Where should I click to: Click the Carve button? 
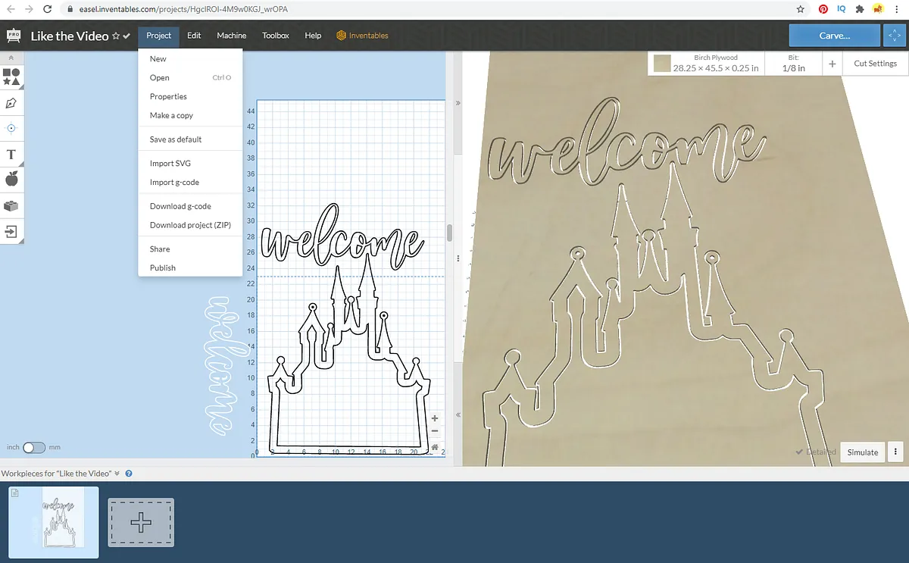click(834, 36)
